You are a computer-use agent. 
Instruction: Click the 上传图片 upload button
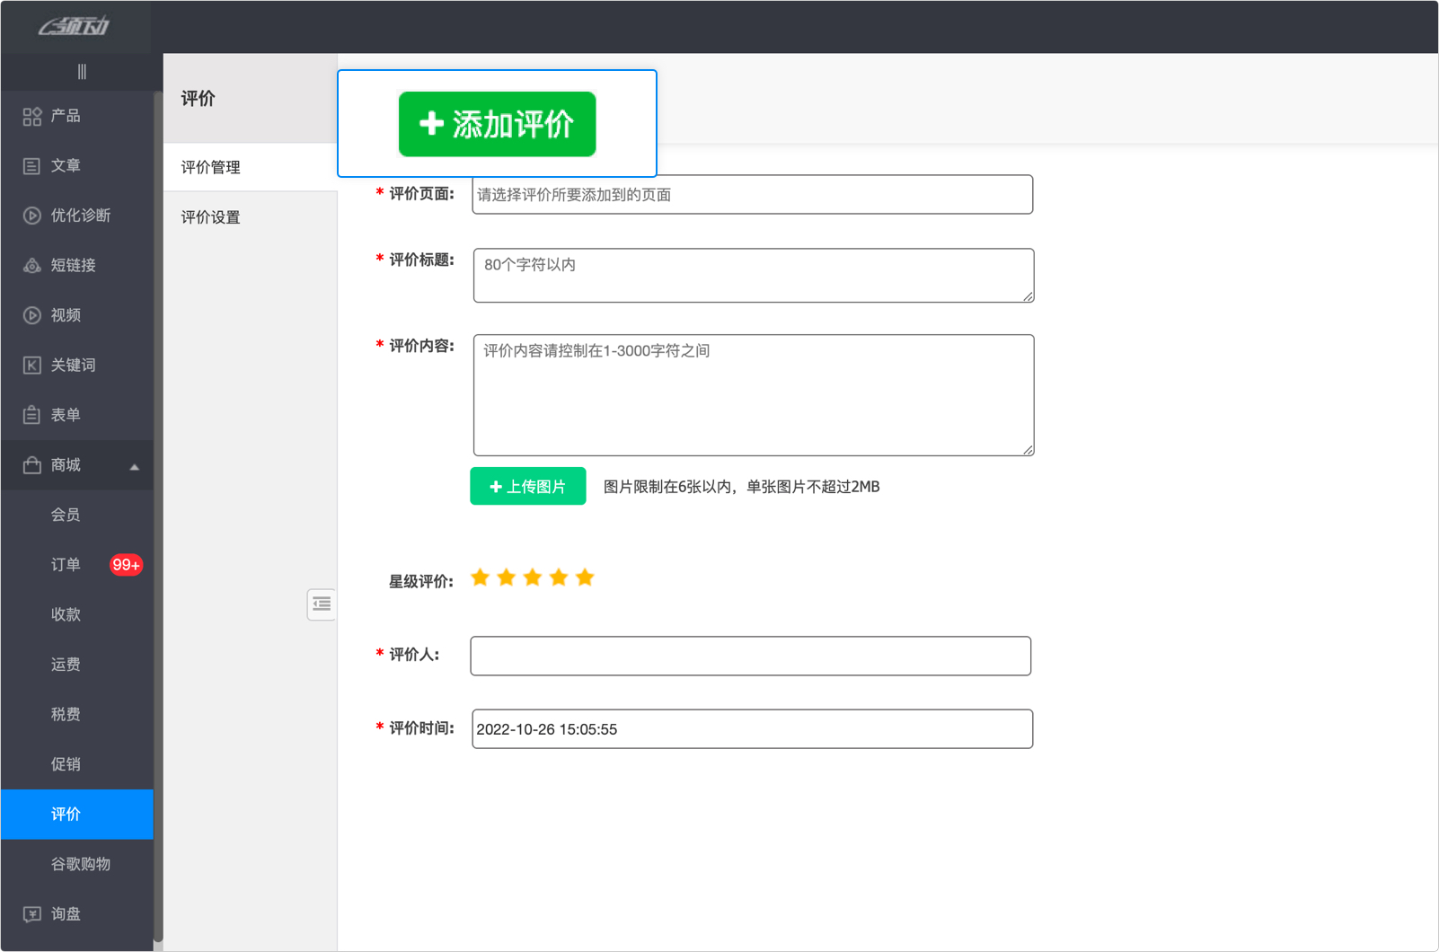point(528,487)
